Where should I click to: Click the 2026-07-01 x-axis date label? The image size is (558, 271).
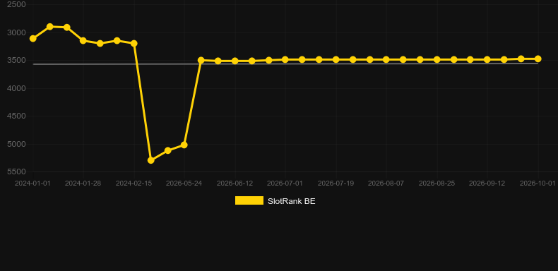[285, 183]
